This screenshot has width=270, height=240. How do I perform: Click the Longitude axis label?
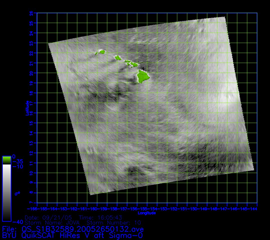click(147, 213)
